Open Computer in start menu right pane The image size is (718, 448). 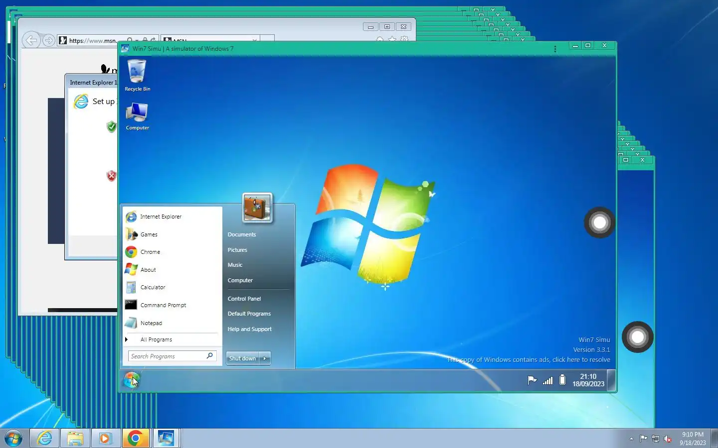pos(240,280)
